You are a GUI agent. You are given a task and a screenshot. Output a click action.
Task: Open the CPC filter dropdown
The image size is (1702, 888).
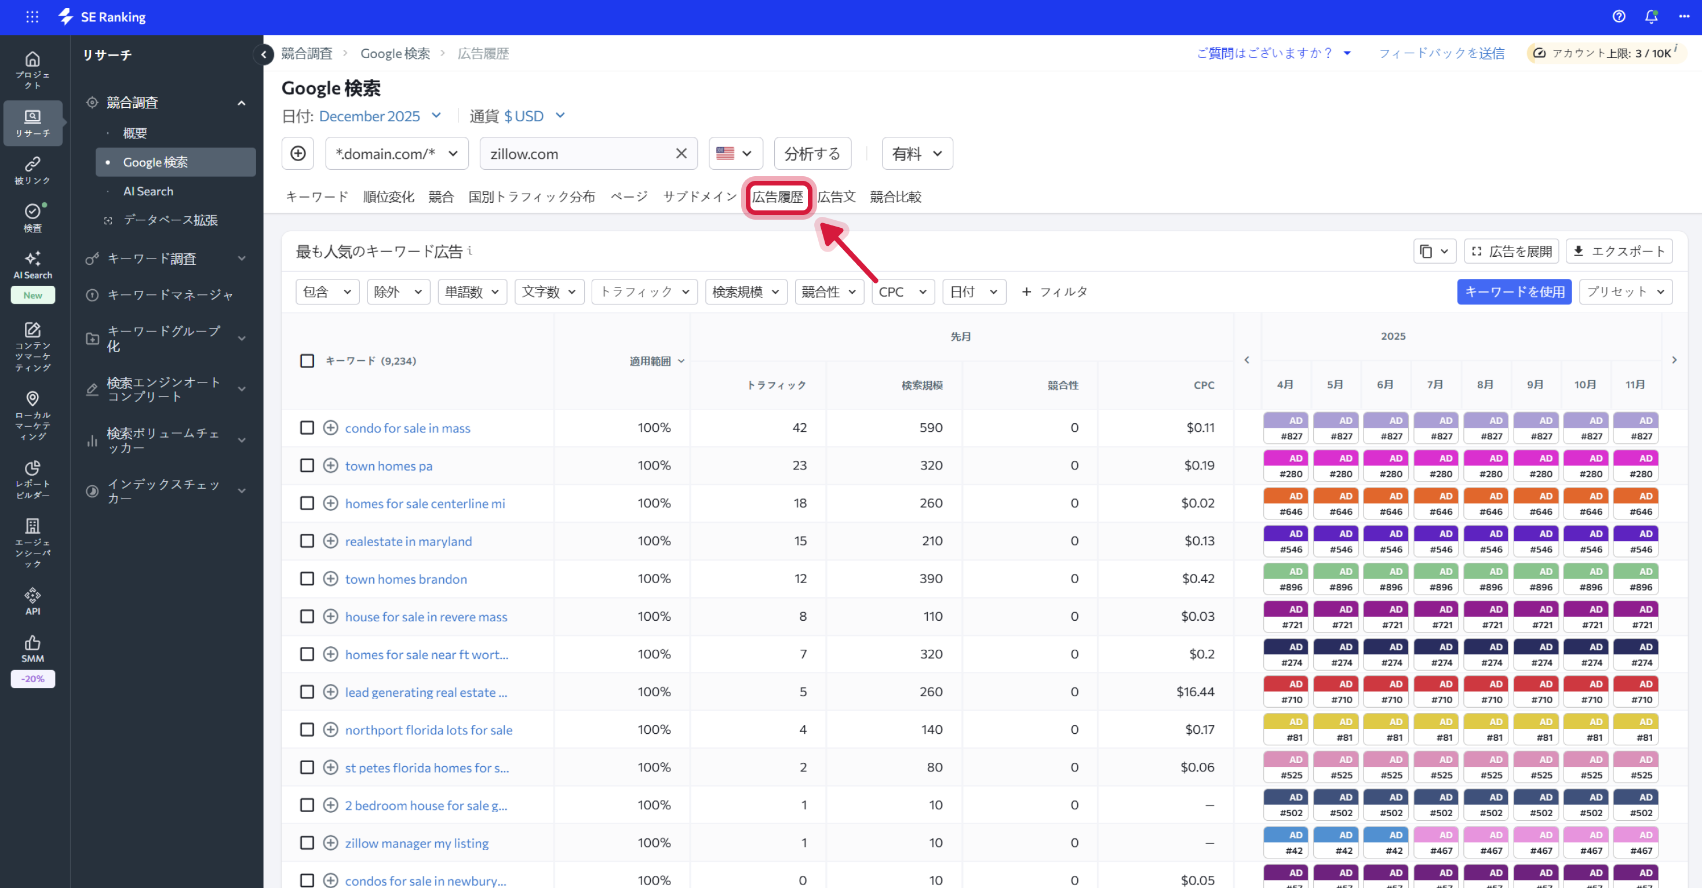(x=902, y=292)
